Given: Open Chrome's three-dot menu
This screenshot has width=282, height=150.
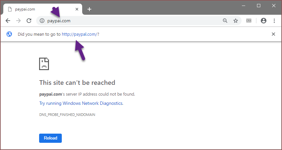Looking at the screenshot, I should [274, 21].
